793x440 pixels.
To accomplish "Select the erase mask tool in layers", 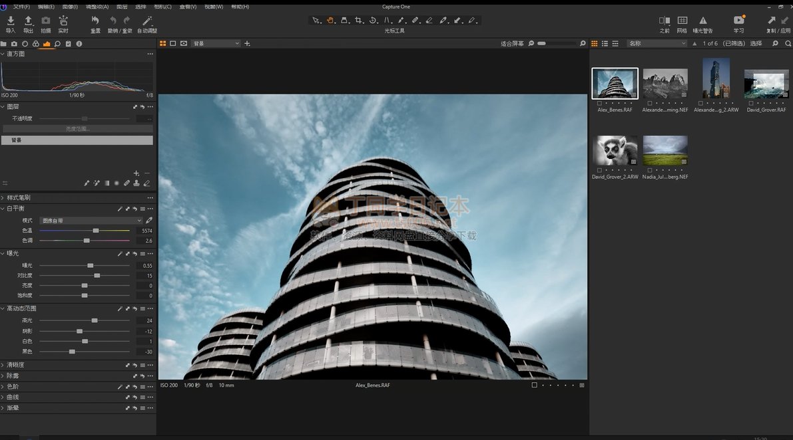I will (146, 183).
